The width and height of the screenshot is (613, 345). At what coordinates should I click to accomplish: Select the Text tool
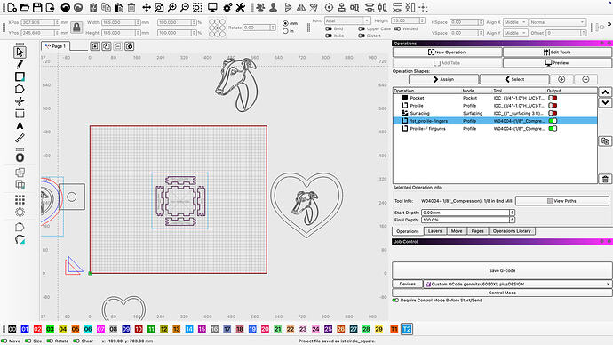(x=20, y=126)
